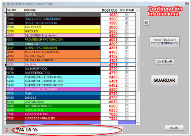Select the INGRESOS FIJOS row name
Screen dimensions: 191x136
click(62, 114)
